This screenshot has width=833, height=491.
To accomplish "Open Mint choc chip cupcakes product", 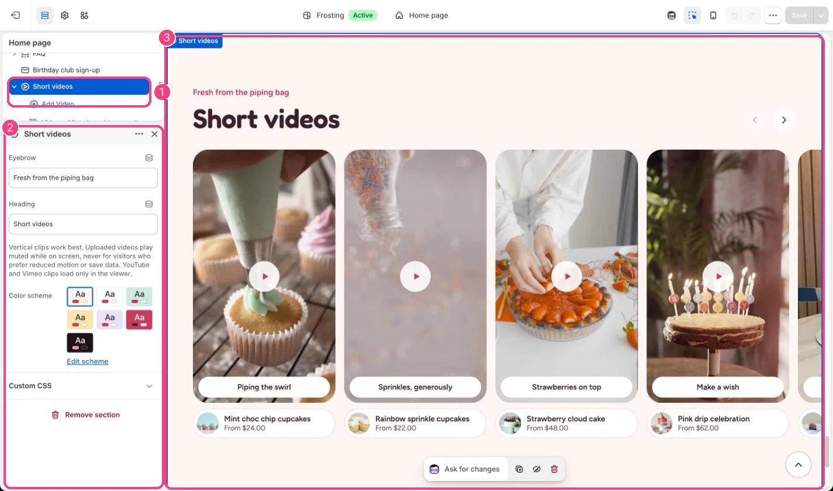I will pos(264,423).
